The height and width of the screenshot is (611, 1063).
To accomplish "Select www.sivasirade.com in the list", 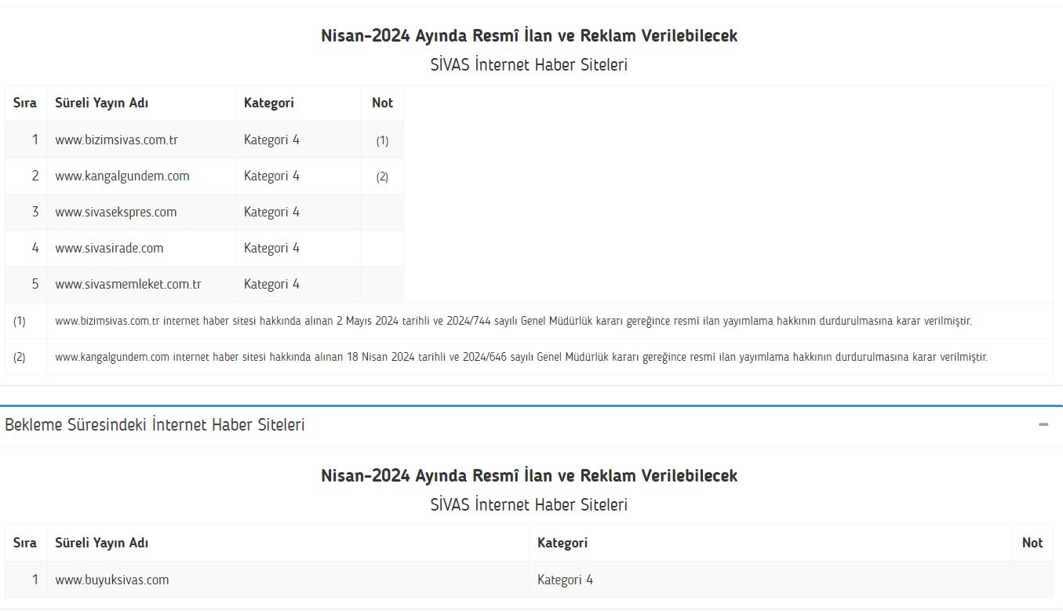I will point(109,248).
